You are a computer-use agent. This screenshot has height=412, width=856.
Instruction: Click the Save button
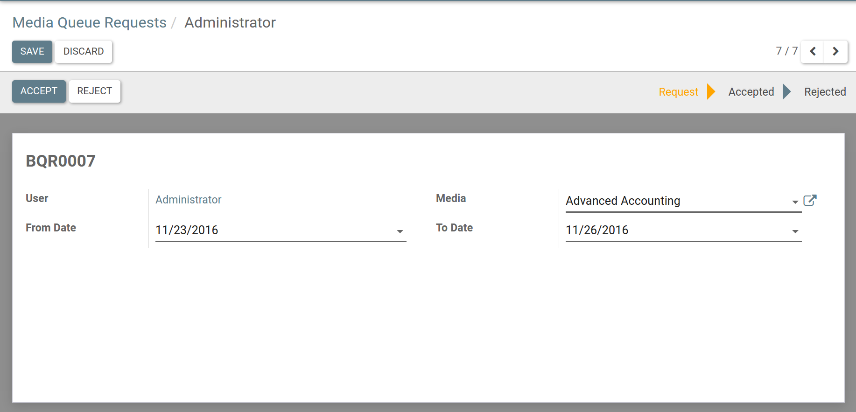(32, 51)
